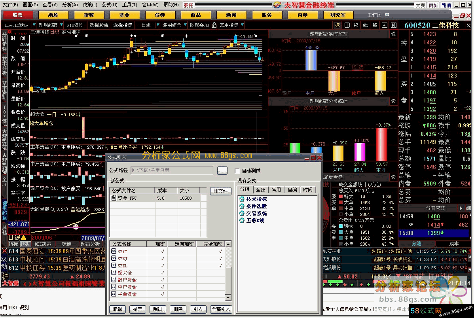Click 设 settings for 理想超赢实时监控
Screen dimensions: 474x318
click(x=394, y=34)
